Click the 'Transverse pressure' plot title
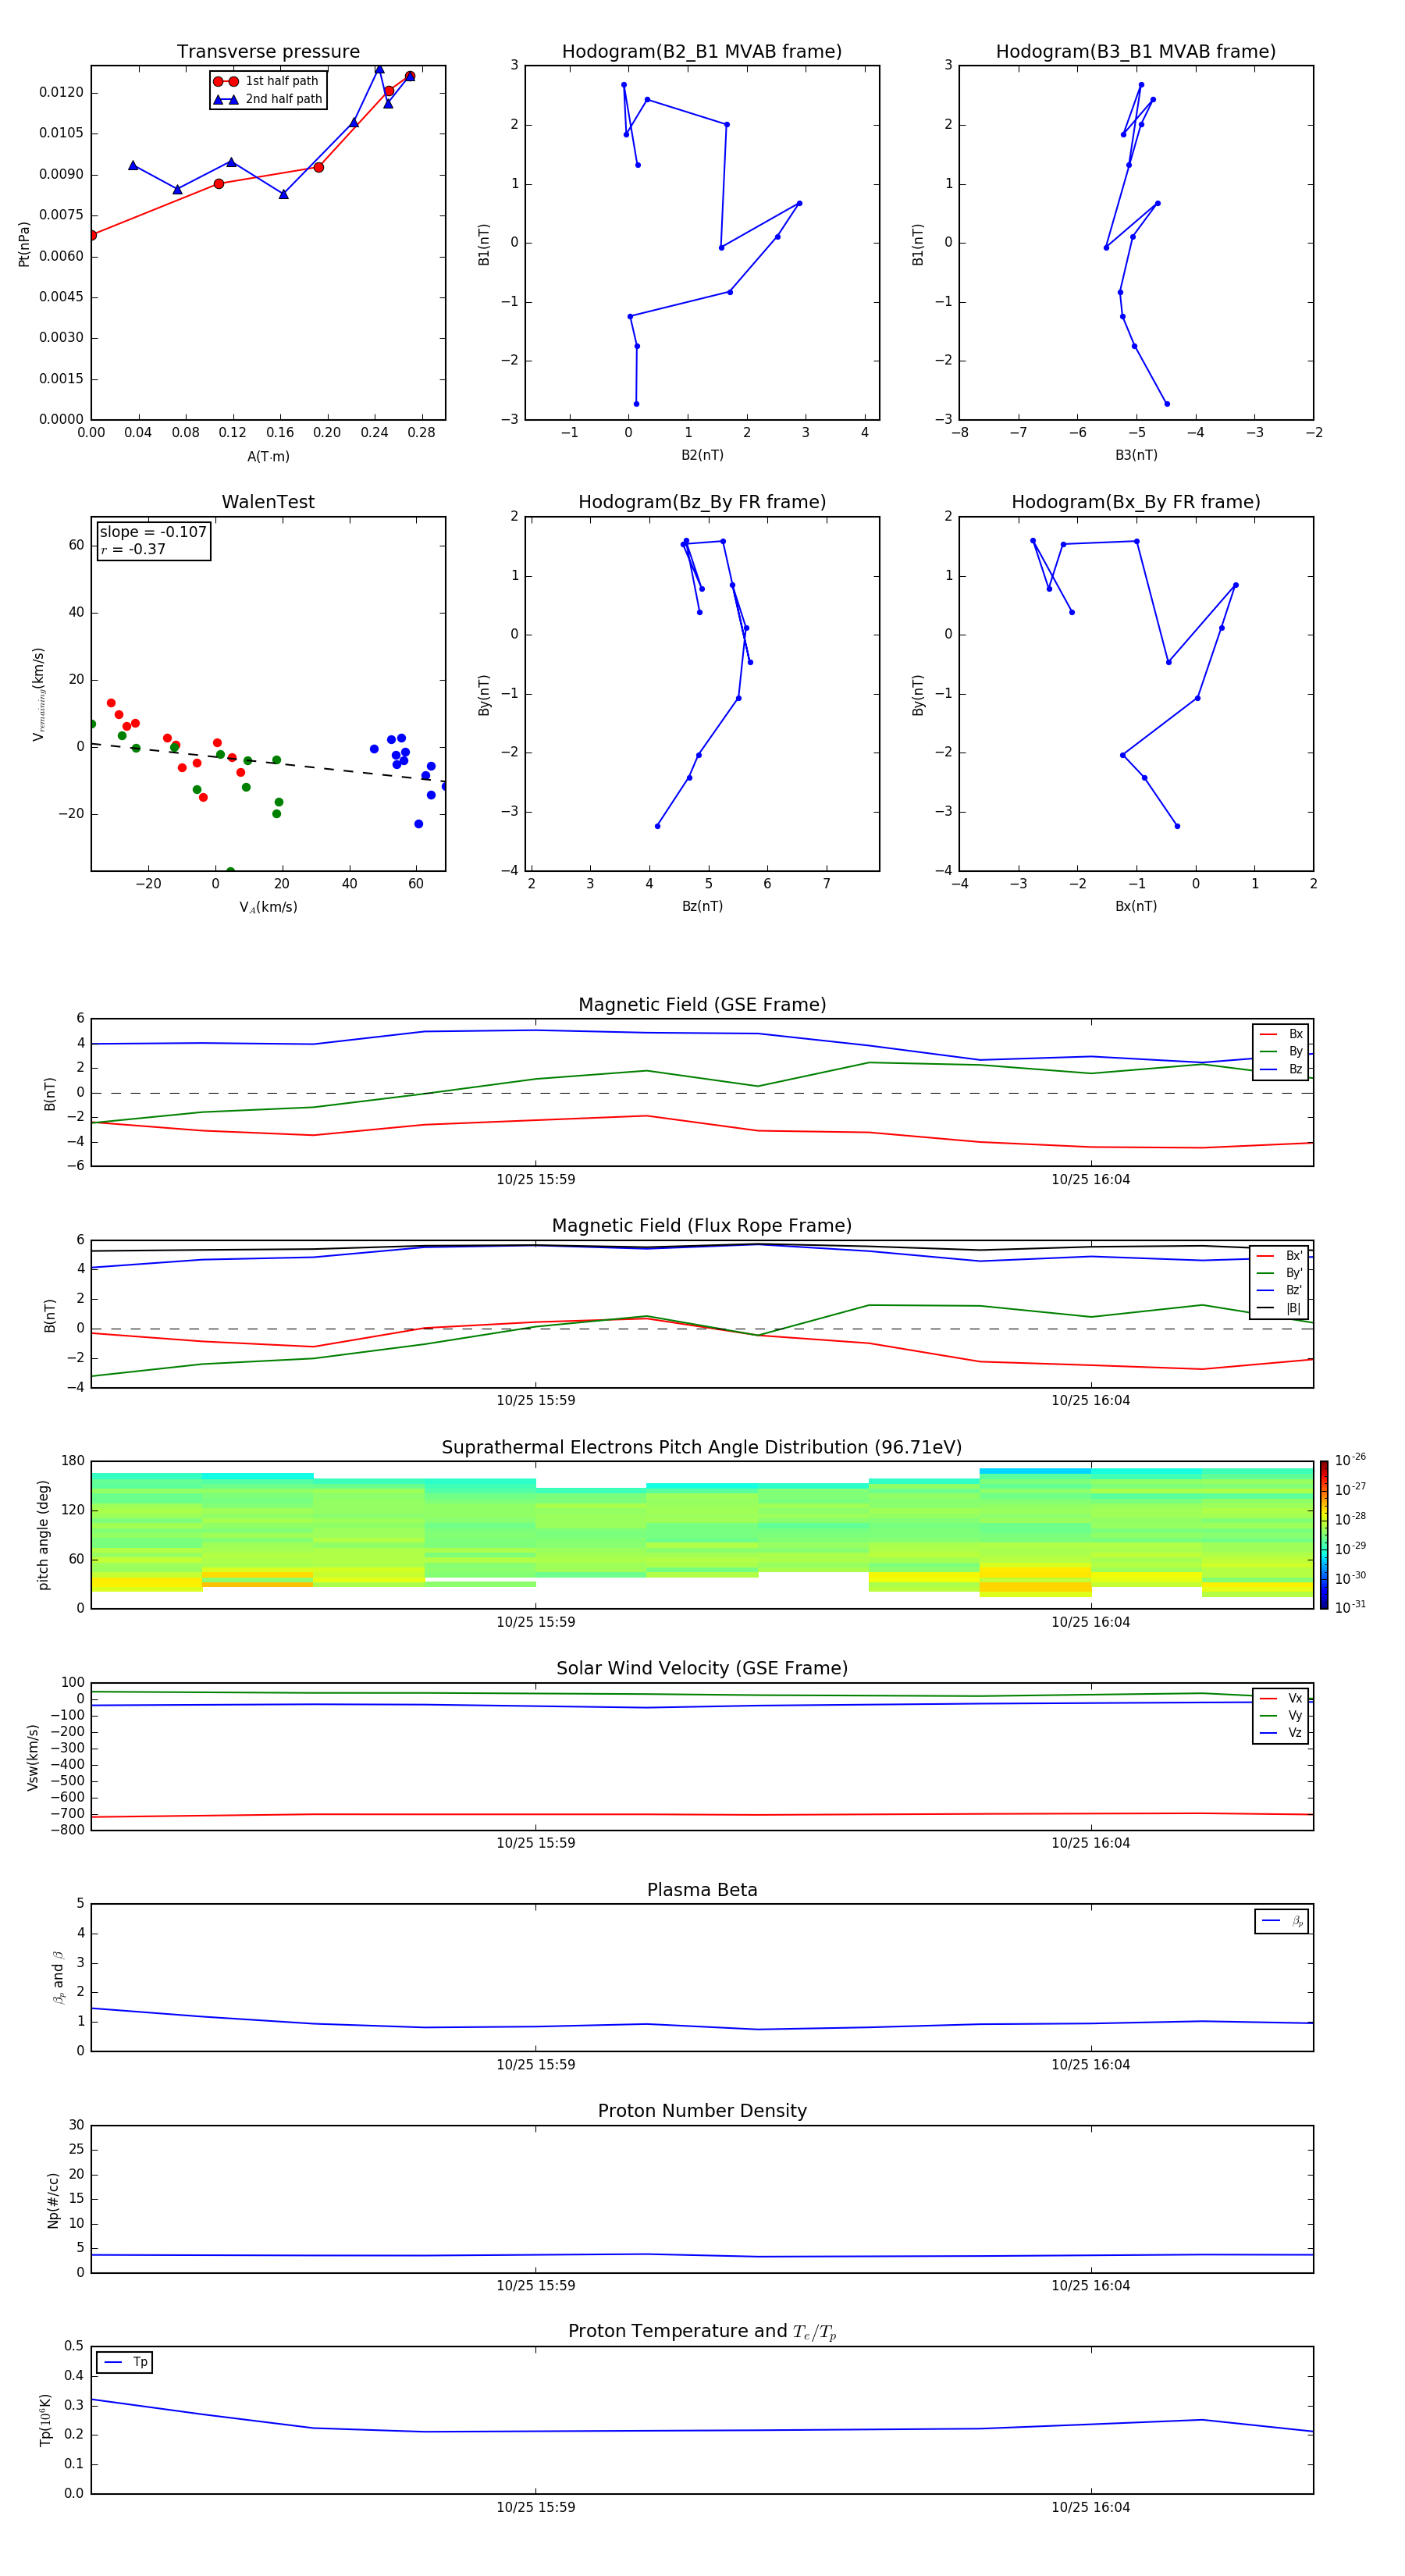1405x2576 pixels. coord(268,52)
